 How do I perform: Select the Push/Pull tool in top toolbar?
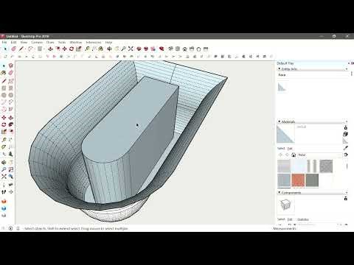(x=50, y=49)
